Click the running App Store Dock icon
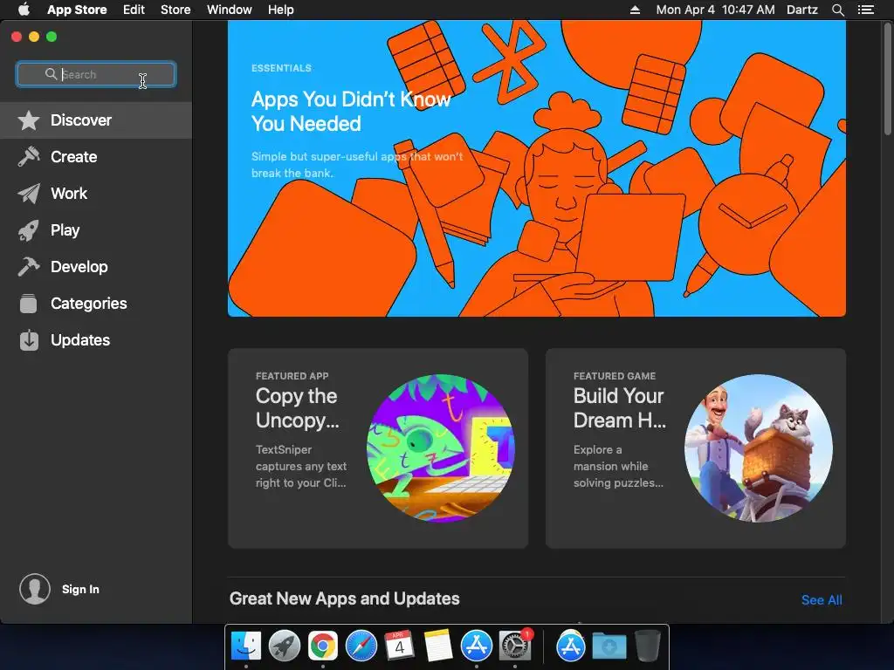 (x=477, y=646)
